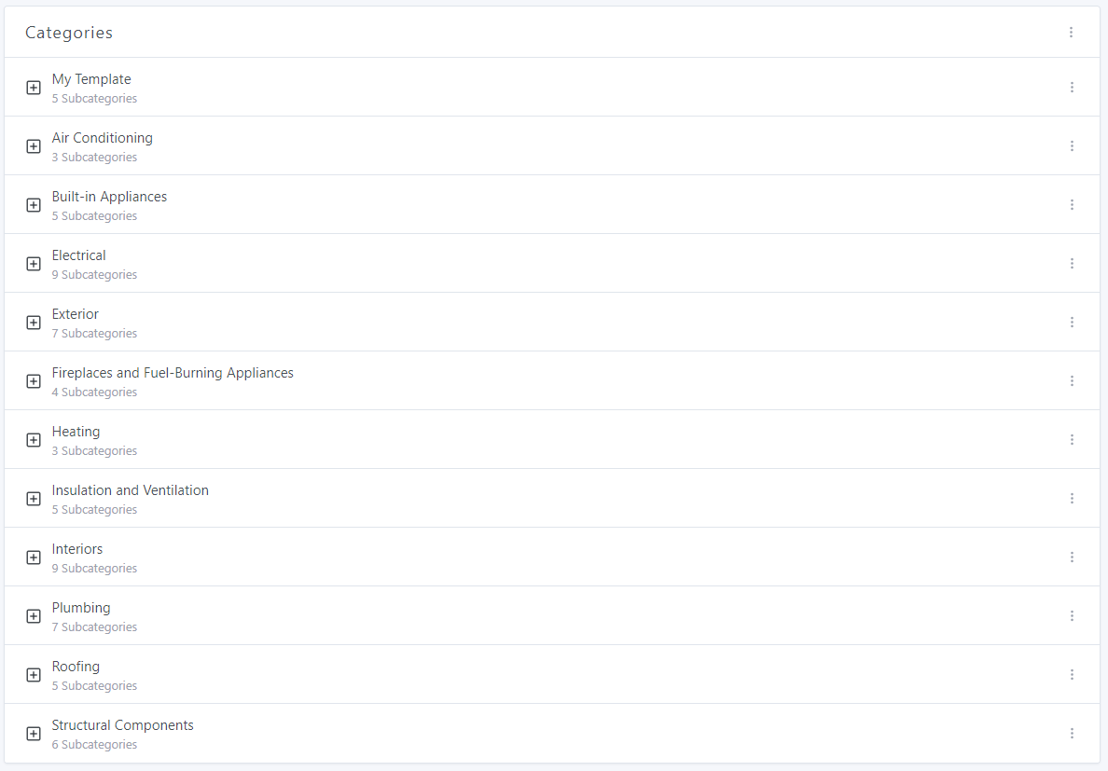Viewport: 1108px width, 771px height.
Task: Show options for Interiors category
Action: coord(1072,558)
